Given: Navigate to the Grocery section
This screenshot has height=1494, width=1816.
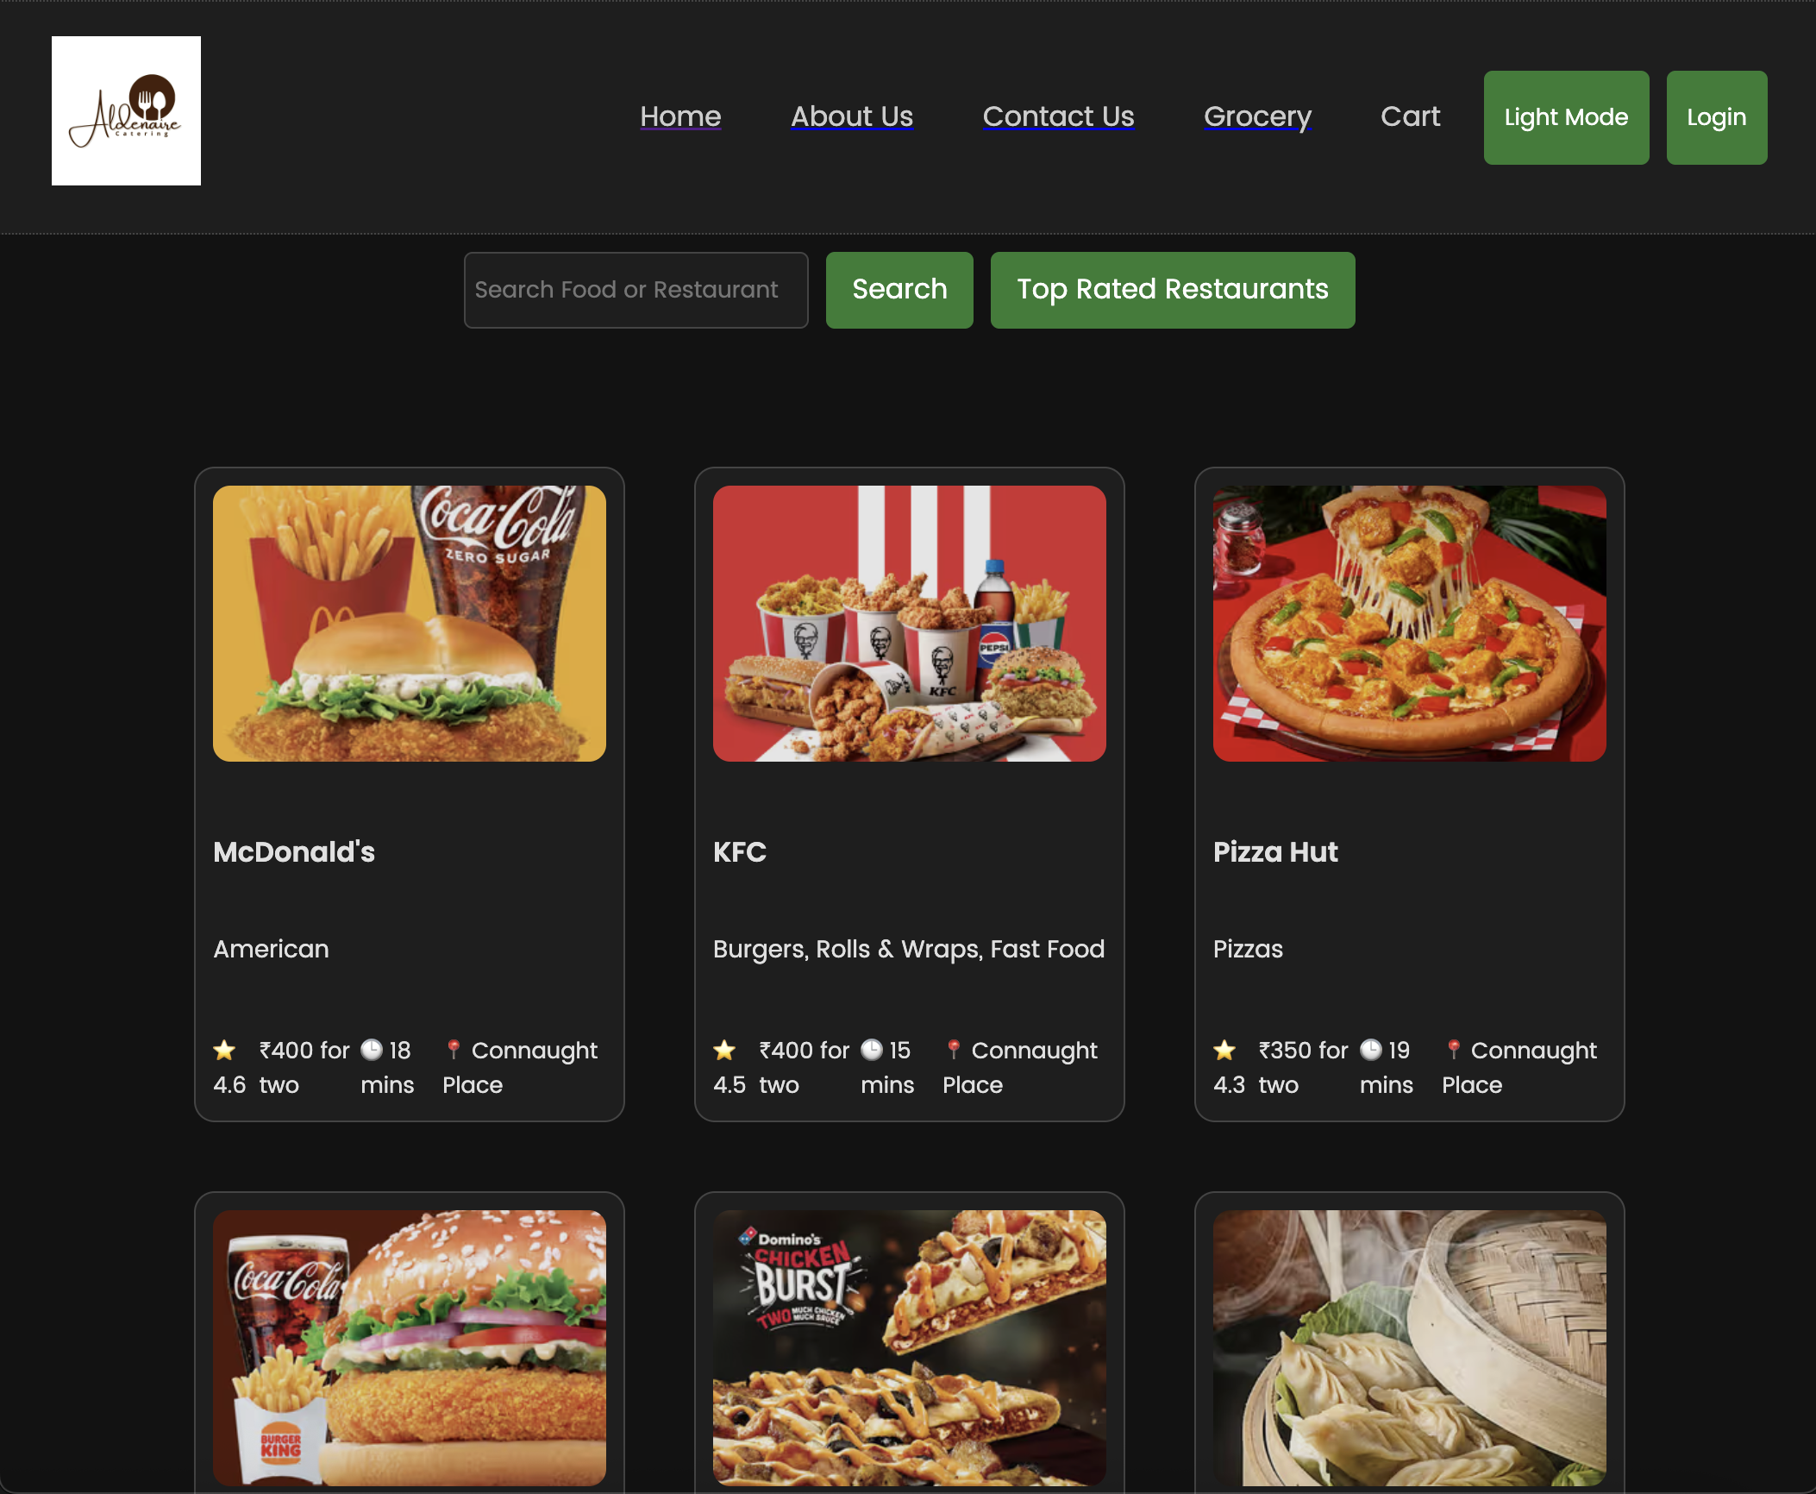Looking at the screenshot, I should [x=1257, y=116].
